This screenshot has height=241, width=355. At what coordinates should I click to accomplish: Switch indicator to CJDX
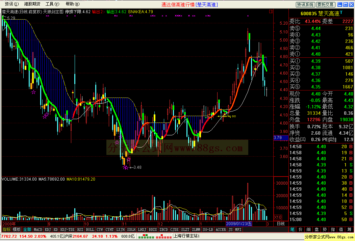(174, 230)
